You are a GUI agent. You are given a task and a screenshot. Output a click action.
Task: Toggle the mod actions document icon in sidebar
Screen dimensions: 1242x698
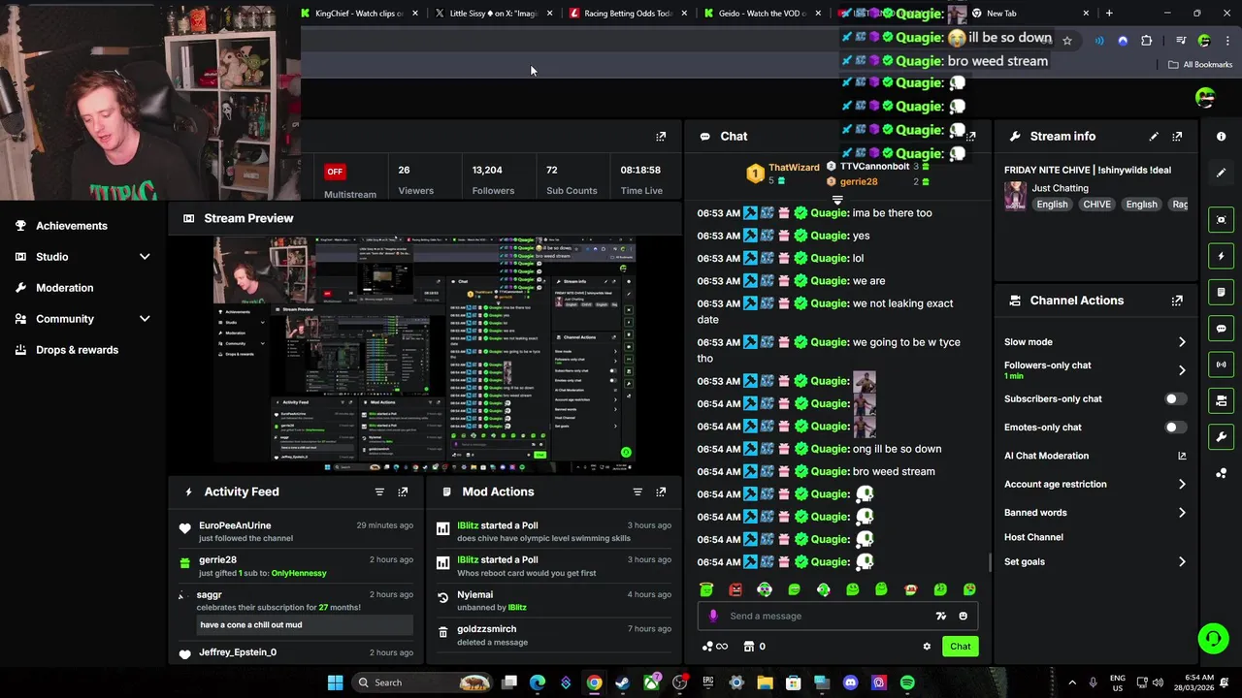tap(1222, 292)
